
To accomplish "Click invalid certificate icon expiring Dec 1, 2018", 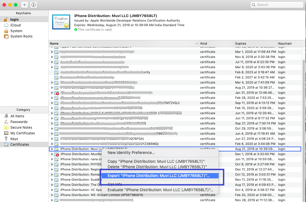I will (x=57, y=154).
